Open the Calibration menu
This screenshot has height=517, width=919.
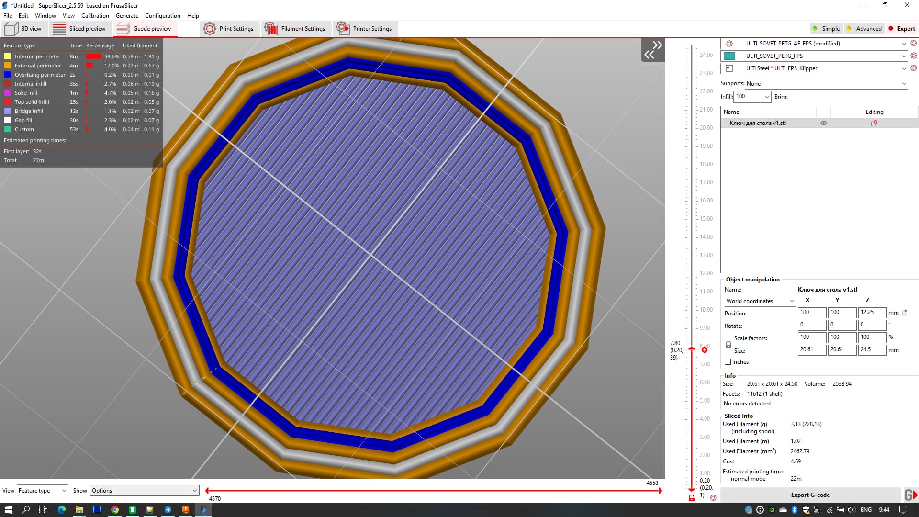95,16
